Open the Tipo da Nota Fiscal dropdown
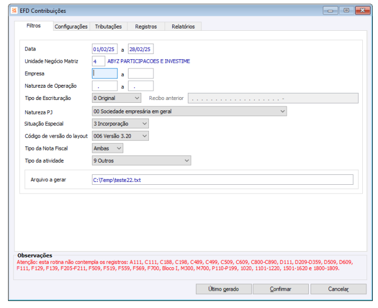Screen dimensions: 378x308 tap(108, 148)
